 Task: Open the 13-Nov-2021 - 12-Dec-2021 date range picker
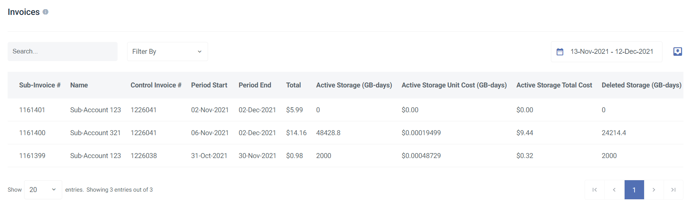tap(611, 52)
